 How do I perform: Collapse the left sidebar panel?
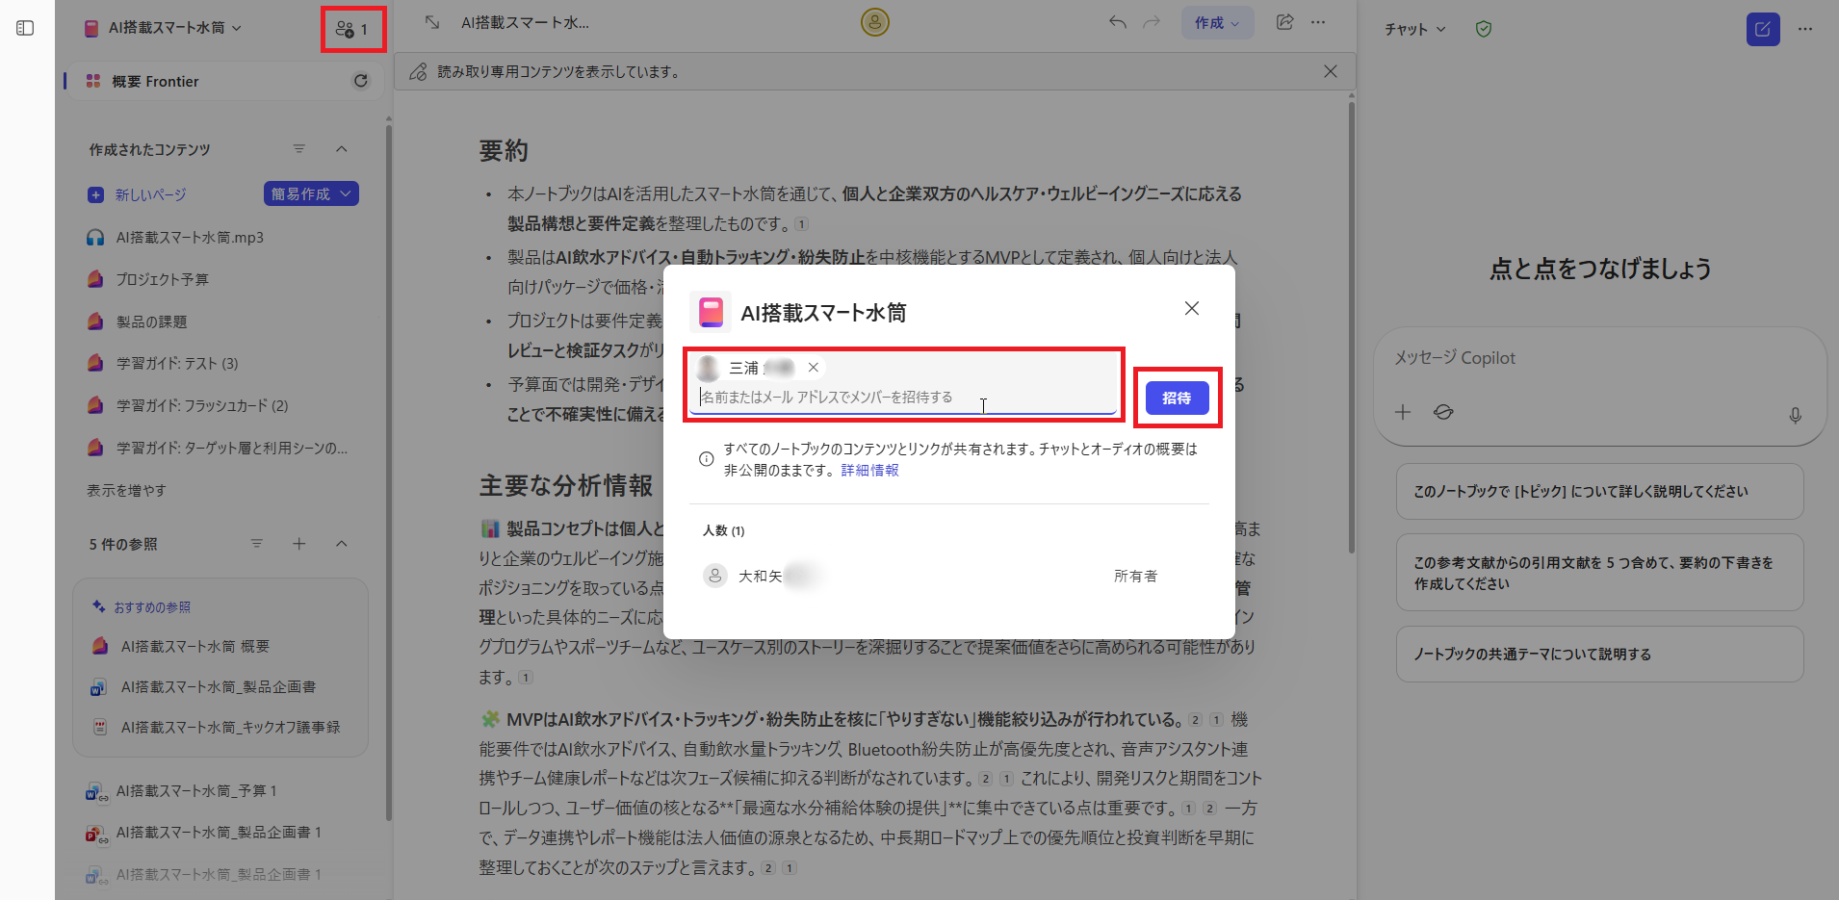(25, 28)
